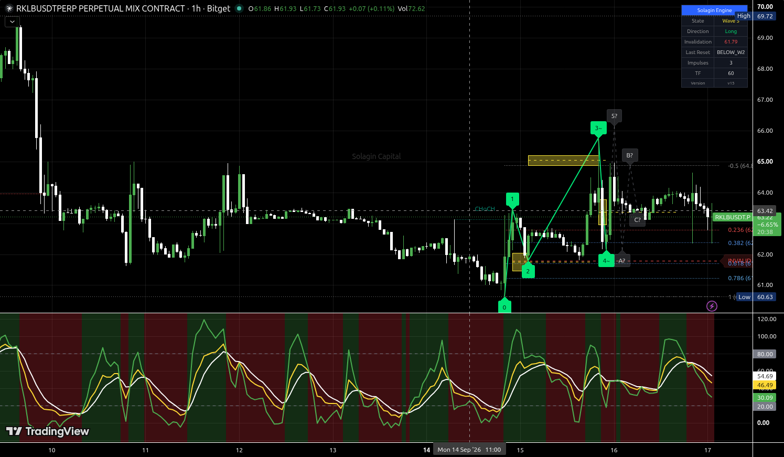Click the red 61.79 invalidation value
Image resolution: width=784 pixels, height=457 pixels.
click(731, 42)
